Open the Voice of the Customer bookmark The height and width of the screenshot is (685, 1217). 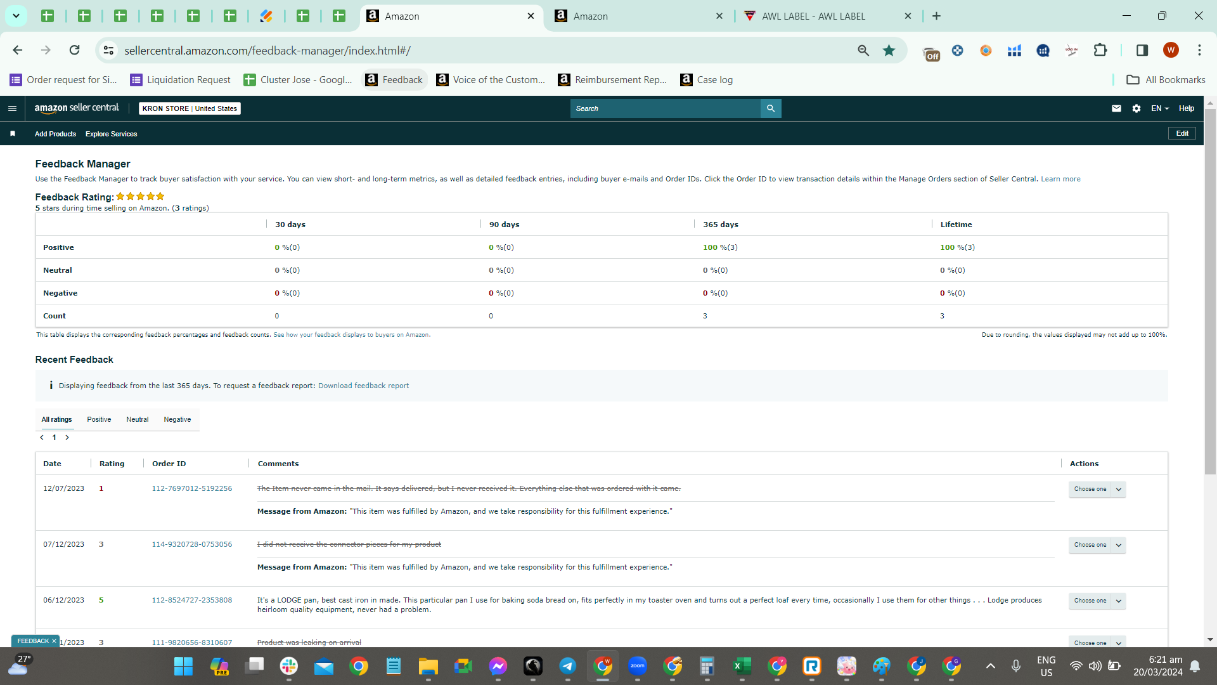491,80
